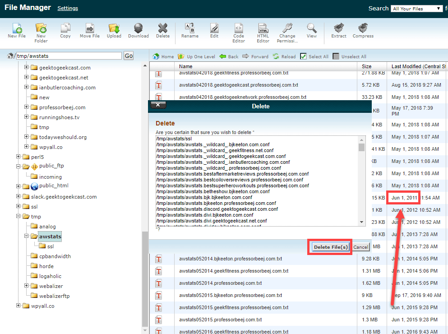Viewport: 448px width, 334px height.
Task: Cancel the Delete dialog
Action: pyautogui.click(x=360, y=247)
